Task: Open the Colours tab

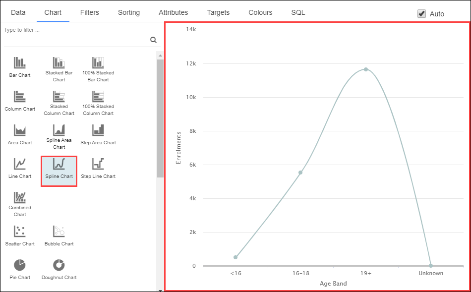Action: coord(260,12)
